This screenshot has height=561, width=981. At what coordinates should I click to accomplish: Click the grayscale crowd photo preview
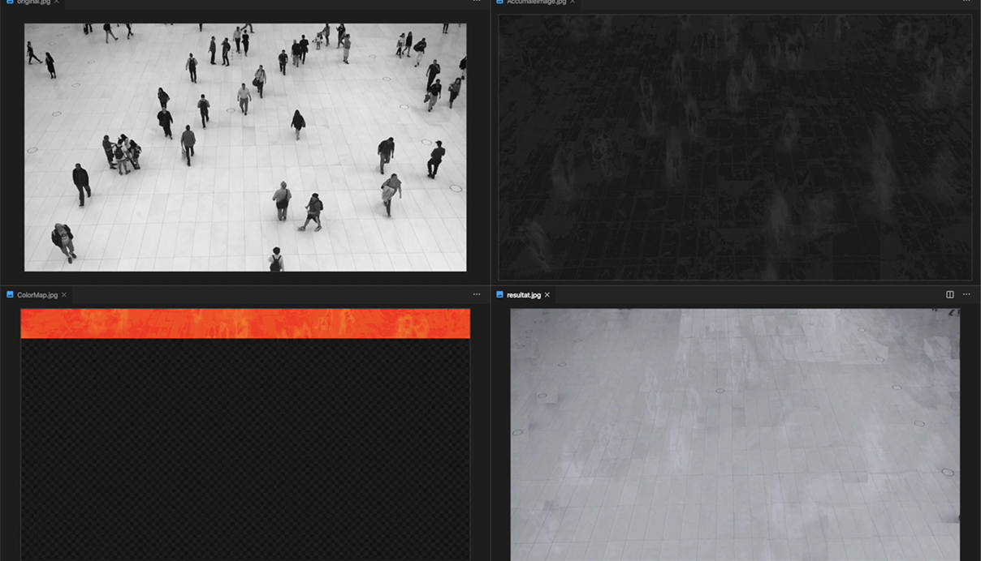245,147
